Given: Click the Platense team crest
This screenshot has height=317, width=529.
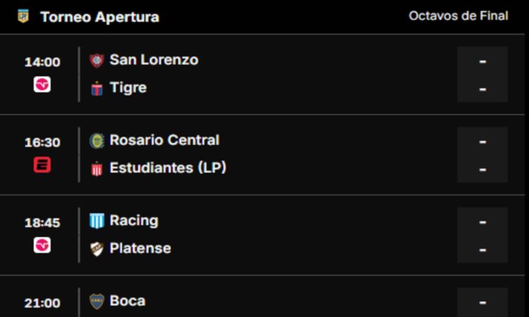Looking at the screenshot, I should point(97,249).
